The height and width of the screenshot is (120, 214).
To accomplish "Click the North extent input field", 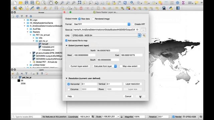I will pos(108,50).
